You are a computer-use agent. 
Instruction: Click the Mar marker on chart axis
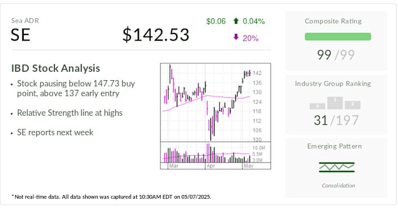[x=174, y=166]
